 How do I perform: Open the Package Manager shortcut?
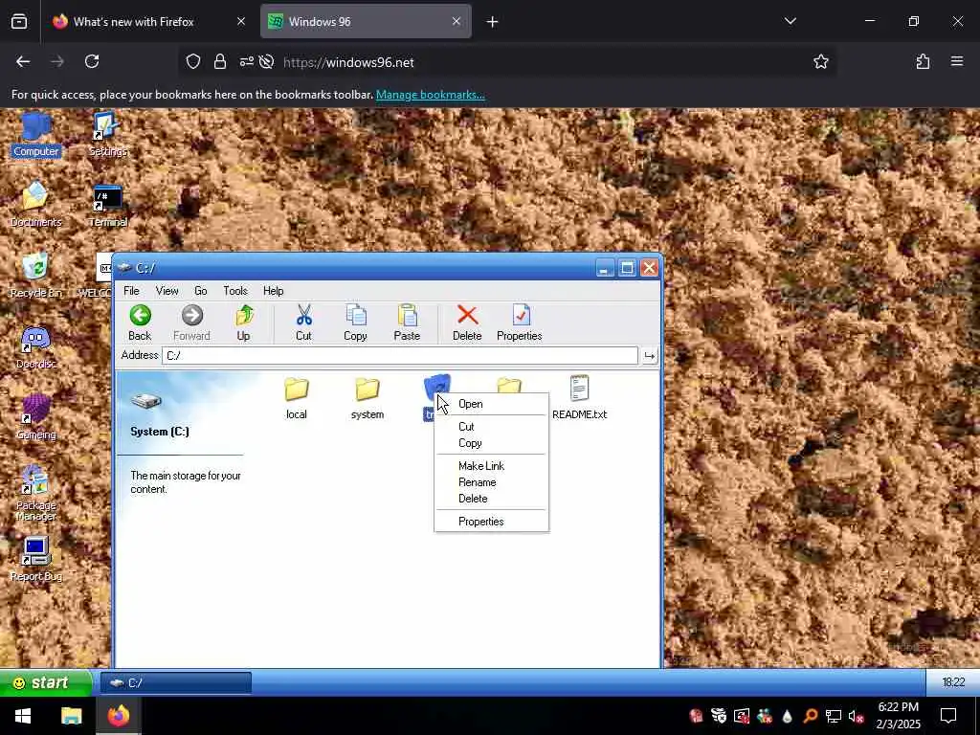[x=36, y=494]
